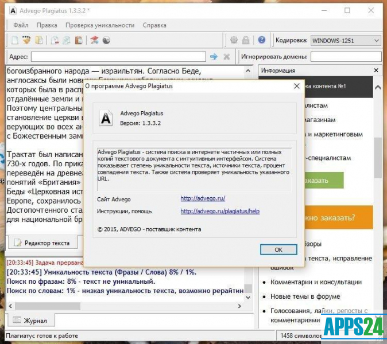Click the Новые темы в форуме item
This screenshot has height=344, width=387.
tap(305, 296)
